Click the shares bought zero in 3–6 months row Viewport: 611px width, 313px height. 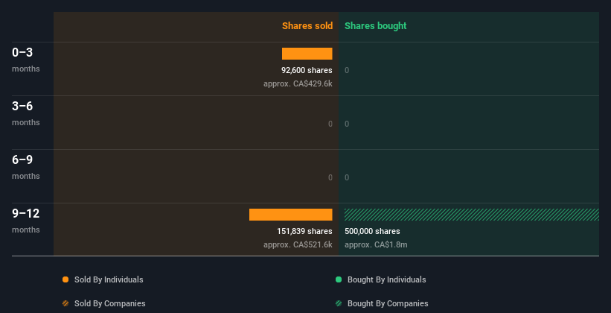[x=347, y=124]
